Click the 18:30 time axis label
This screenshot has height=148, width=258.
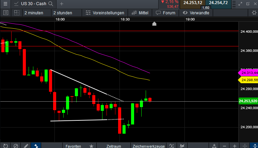tap(125, 19)
